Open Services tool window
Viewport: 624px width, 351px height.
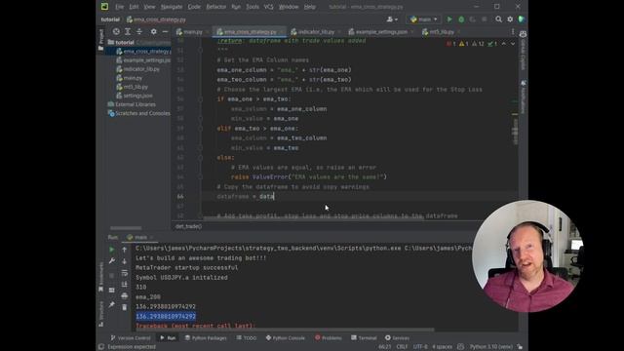pyautogui.click(x=397, y=338)
